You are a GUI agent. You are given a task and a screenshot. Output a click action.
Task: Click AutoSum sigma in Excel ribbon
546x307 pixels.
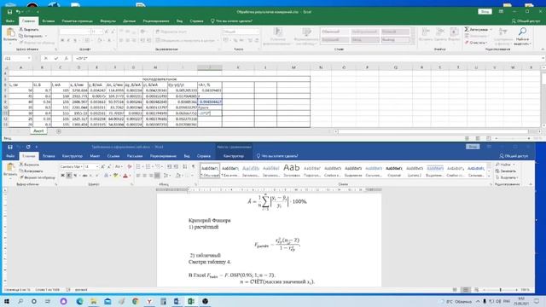coord(467,30)
